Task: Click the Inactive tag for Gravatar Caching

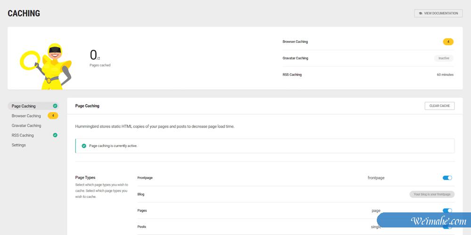Action: click(x=444, y=58)
